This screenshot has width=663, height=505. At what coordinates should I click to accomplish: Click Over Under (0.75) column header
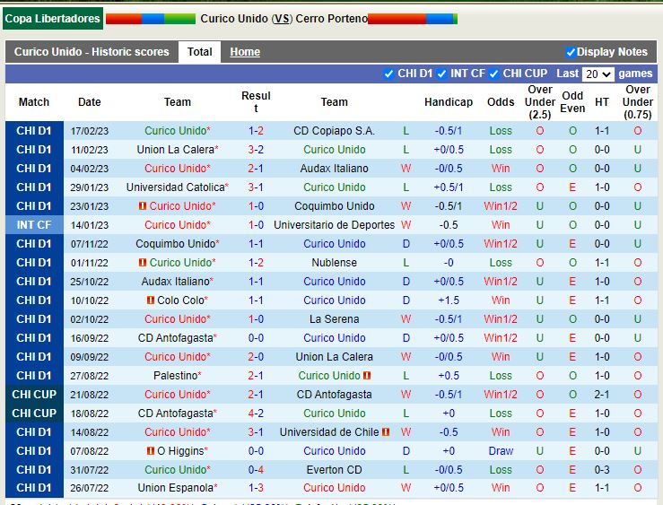638,102
